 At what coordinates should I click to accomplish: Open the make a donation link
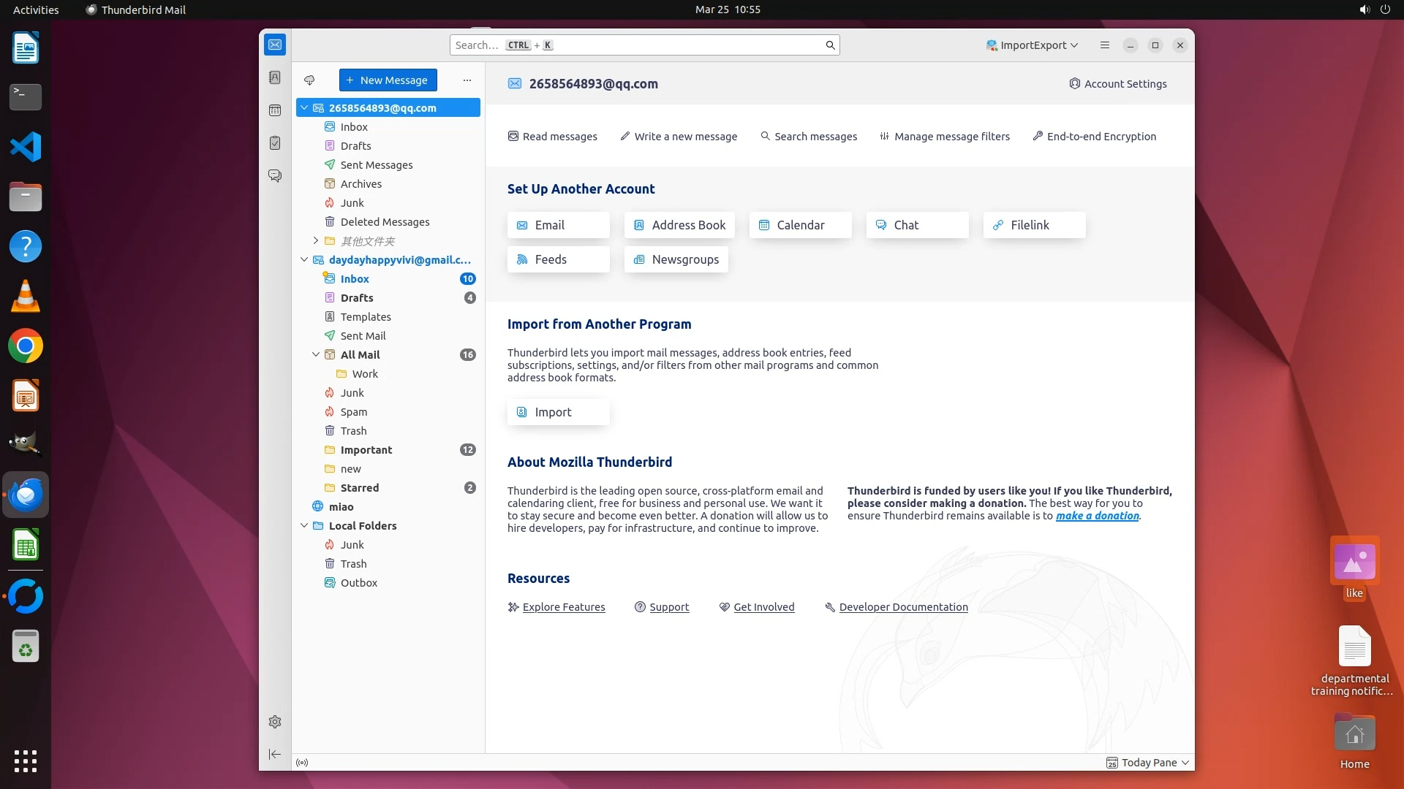pyautogui.click(x=1097, y=516)
